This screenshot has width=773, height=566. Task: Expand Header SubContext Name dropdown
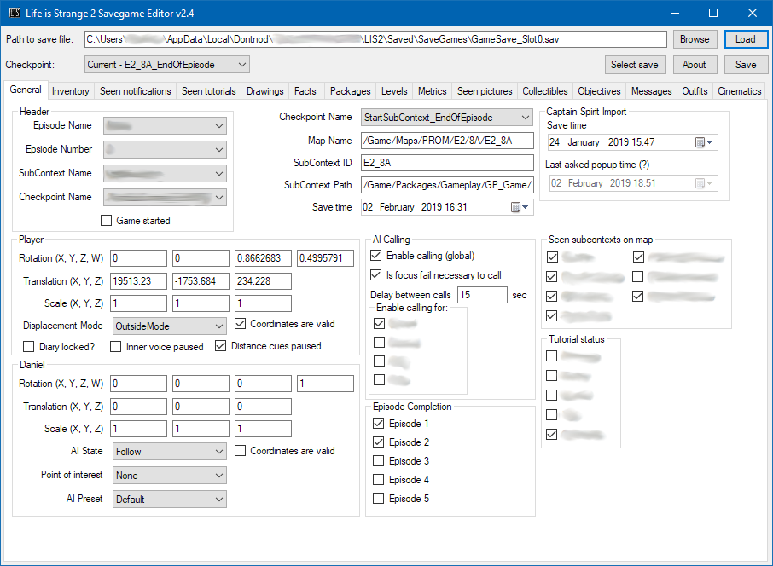point(165,173)
